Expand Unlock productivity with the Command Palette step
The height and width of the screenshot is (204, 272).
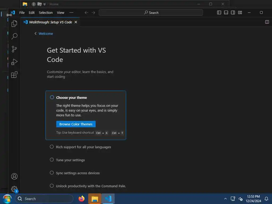[91, 186]
